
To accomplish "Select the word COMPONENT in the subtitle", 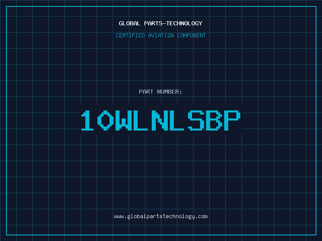I will coord(192,35).
